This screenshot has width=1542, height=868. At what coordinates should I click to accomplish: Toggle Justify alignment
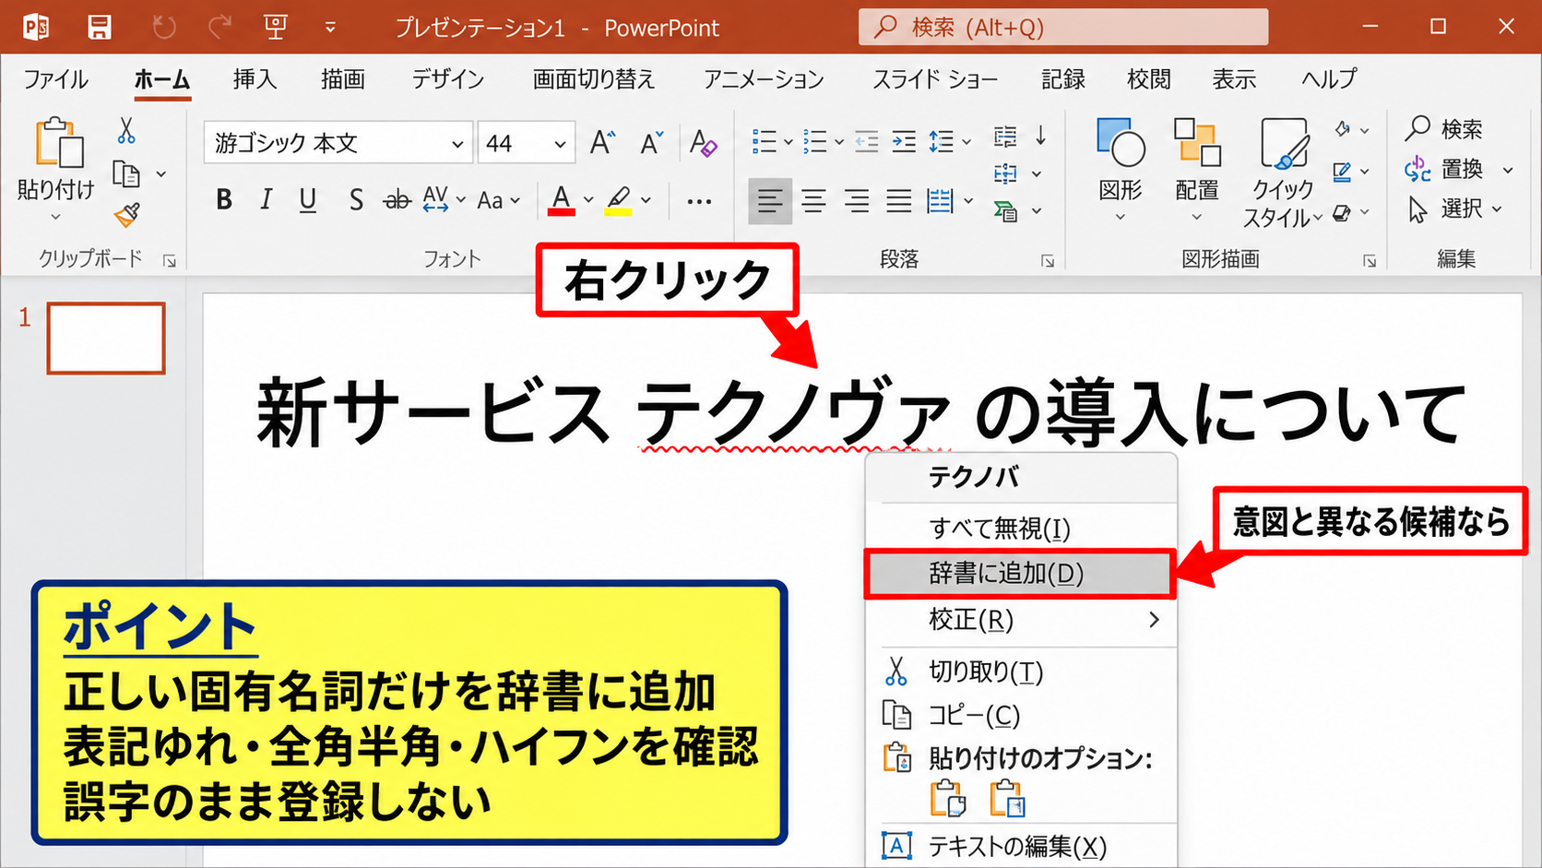pyautogui.click(x=899, y=200)
